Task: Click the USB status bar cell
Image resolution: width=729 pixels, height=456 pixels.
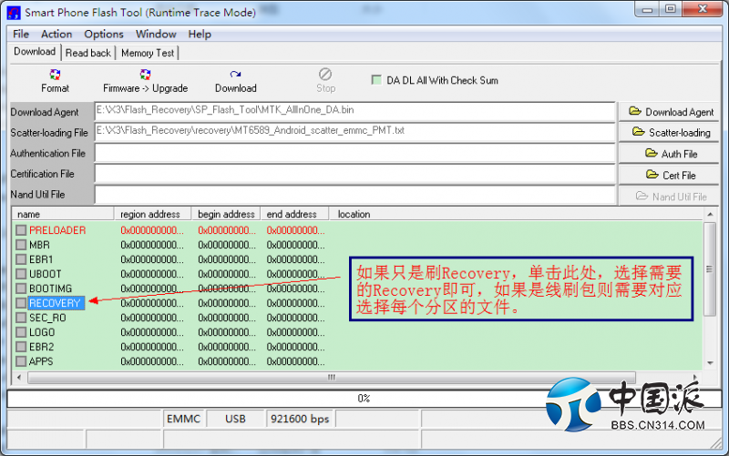Action: point(235,419)
